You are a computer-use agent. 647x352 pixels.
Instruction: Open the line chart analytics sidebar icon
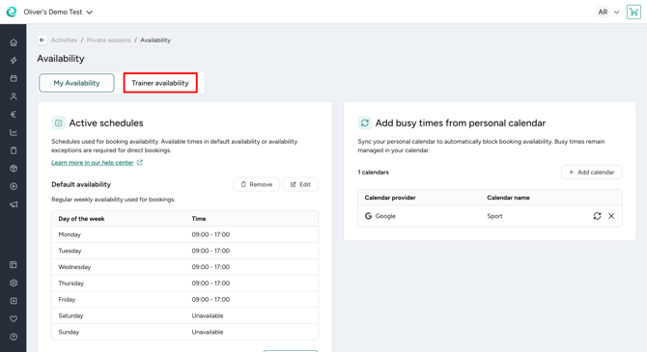tap(14, 132)
